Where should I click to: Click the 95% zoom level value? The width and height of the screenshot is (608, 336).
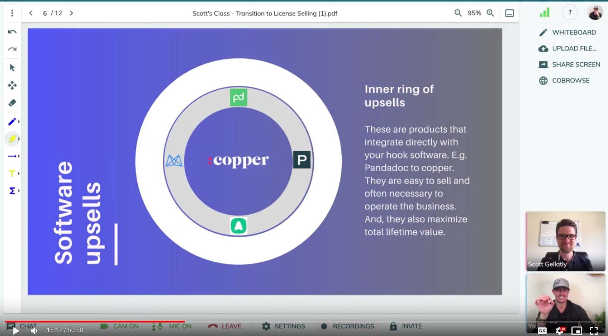point(474,13)
